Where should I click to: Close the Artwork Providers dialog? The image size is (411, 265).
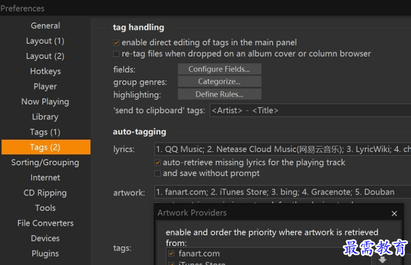coord(394,214)
